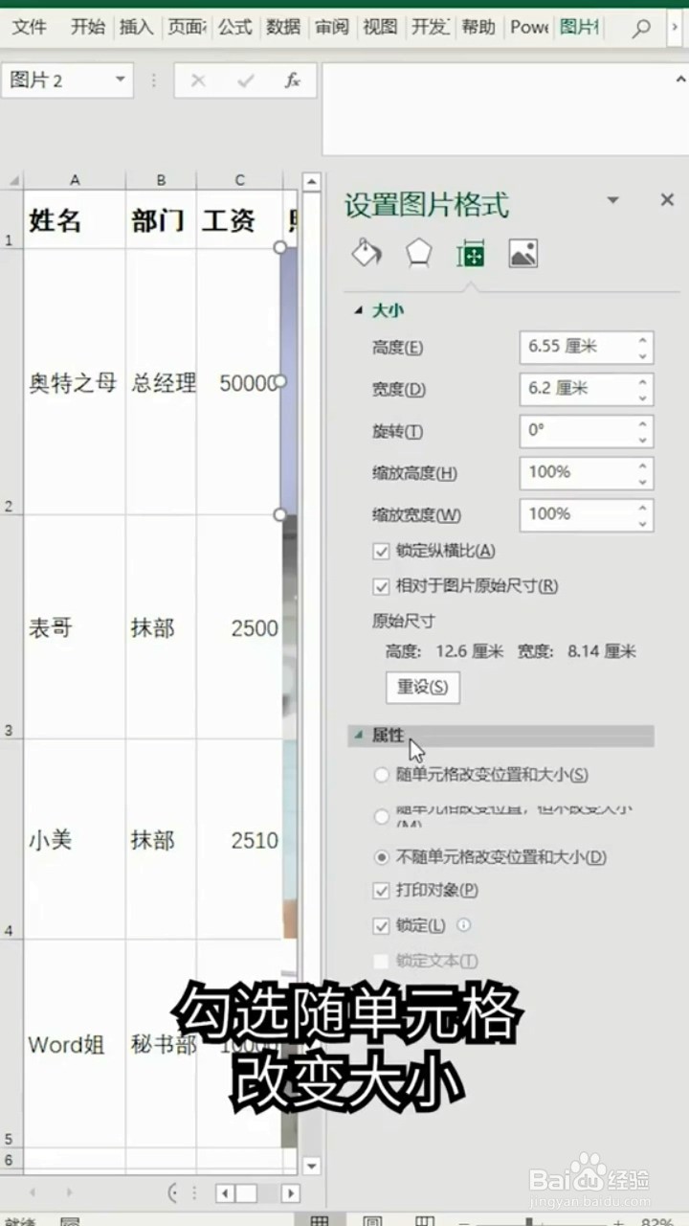Open the Picture icon tab

(522, 253)
